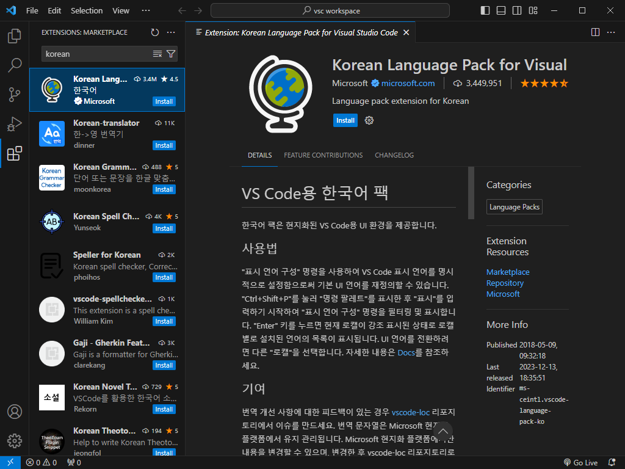Open microsoft.com publisher link
The width and height of the screenshot is (625, 469).
408,83
